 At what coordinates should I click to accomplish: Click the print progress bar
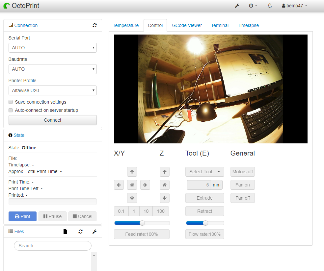52,202
